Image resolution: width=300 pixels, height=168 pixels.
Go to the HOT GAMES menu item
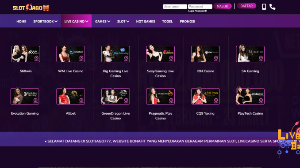click(146, 21)
